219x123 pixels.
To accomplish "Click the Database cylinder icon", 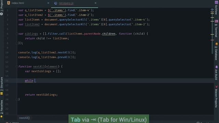I will point(217,44).
